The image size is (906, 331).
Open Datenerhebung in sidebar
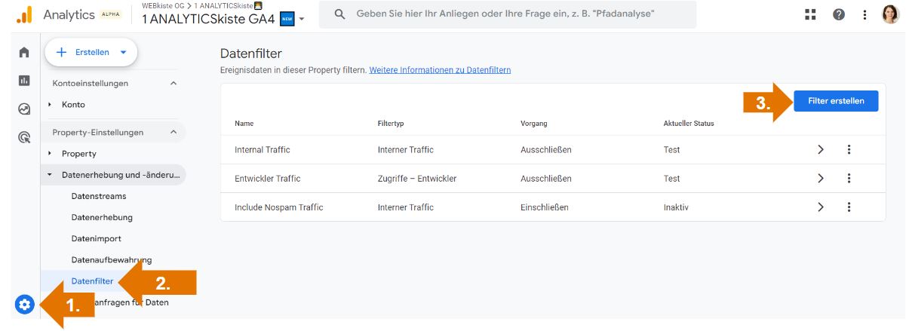pos(102,217)
